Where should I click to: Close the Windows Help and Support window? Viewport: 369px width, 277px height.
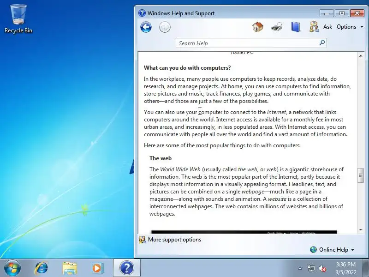tap(357, 13)
